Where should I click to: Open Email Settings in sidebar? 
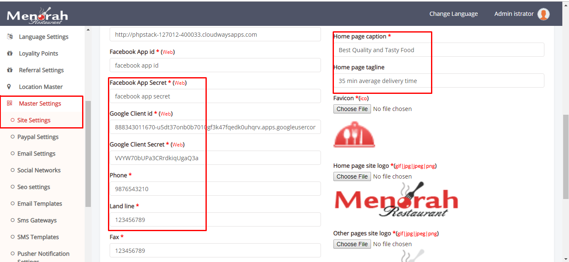(x=36, y=154)
